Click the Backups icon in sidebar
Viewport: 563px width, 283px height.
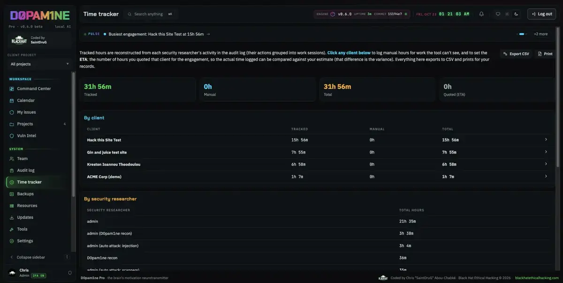point(12,194)
